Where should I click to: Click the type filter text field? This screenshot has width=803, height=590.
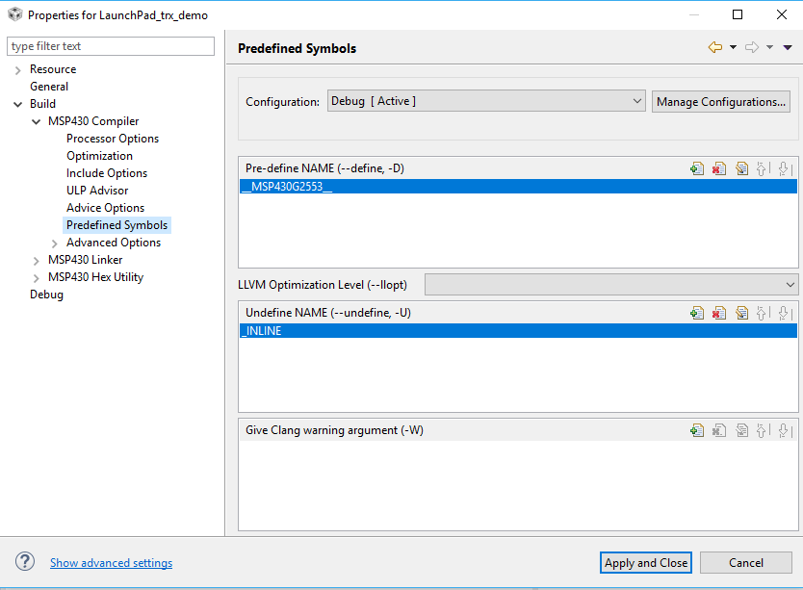click(111, 46)
